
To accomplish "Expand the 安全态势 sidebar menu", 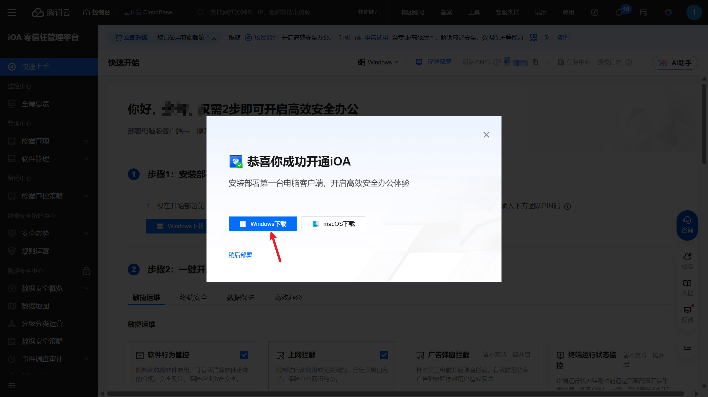I will click(49, 233).
